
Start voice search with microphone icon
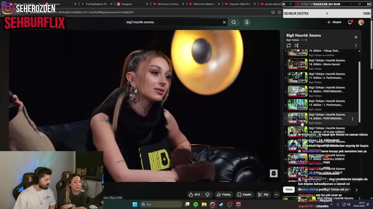pyautogui.click(x=247, y=22)
